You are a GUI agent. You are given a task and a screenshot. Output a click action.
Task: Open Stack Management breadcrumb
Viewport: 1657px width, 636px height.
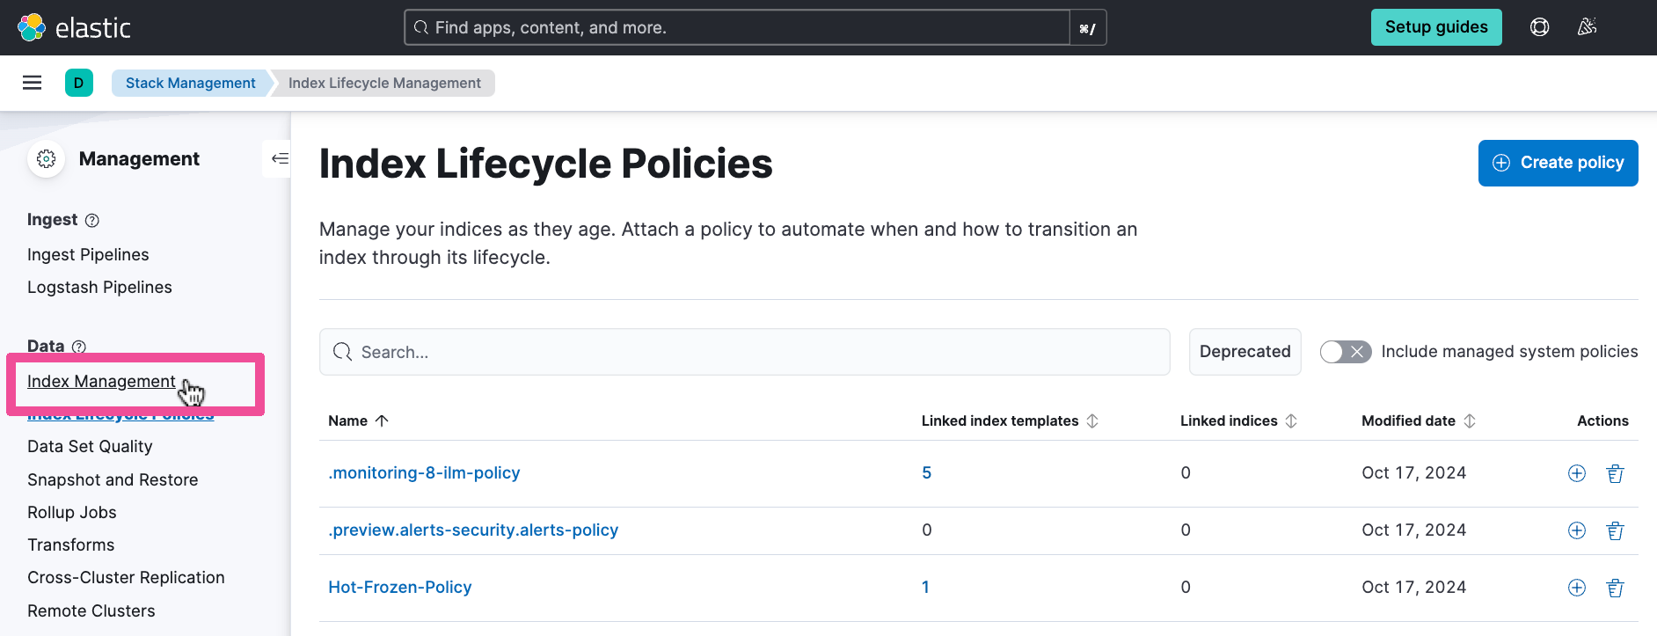tap(190, 83)
